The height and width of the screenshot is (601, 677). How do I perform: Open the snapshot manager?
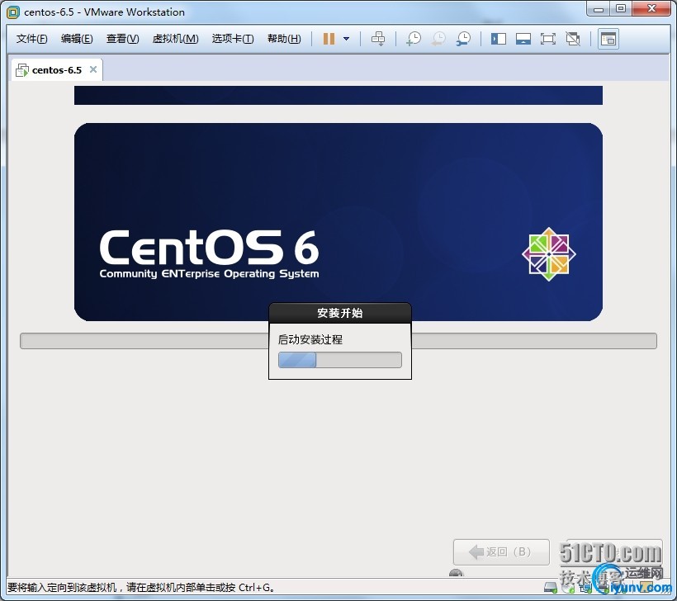pos(464,39)
